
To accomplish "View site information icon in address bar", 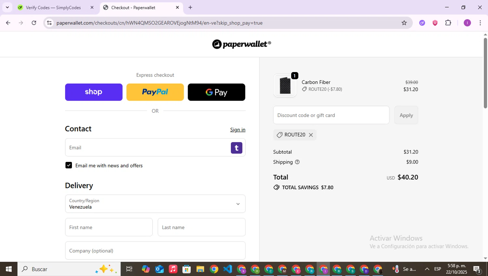I will [49, 23].
